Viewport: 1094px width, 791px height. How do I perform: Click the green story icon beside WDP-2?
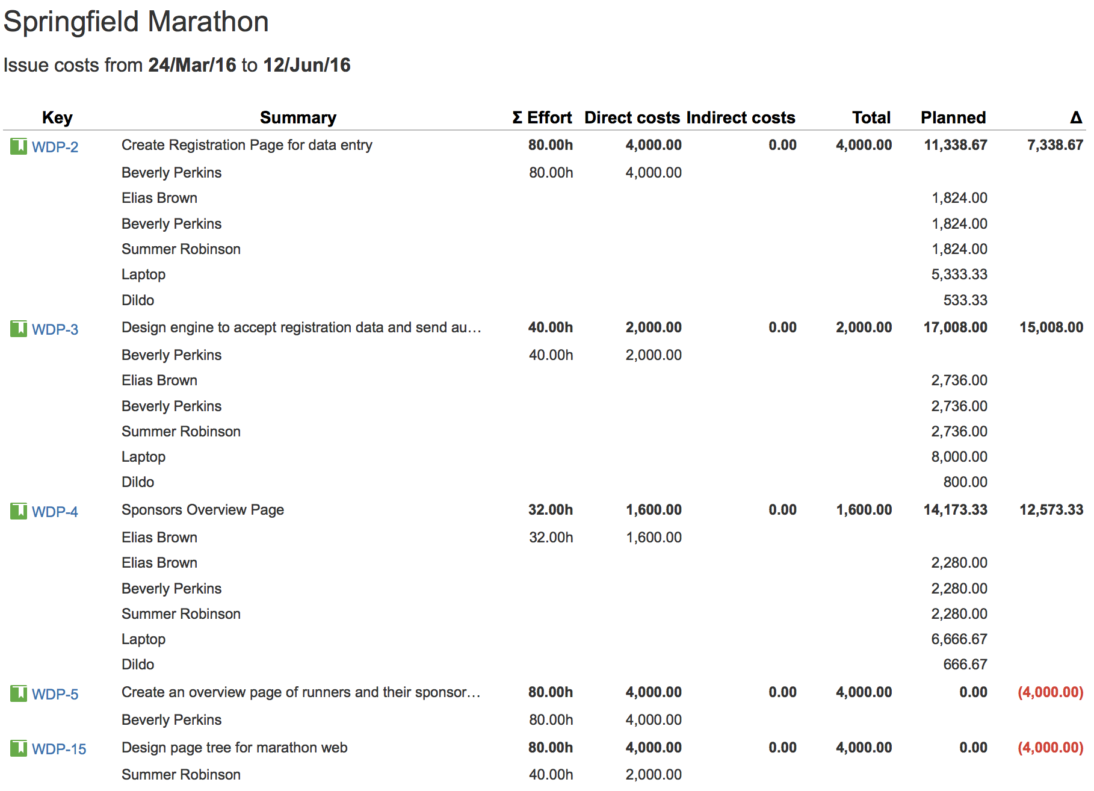click(19, 146)
